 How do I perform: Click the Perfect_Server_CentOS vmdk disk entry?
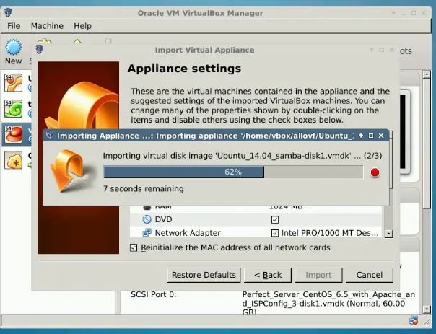[x=328, y=303]
